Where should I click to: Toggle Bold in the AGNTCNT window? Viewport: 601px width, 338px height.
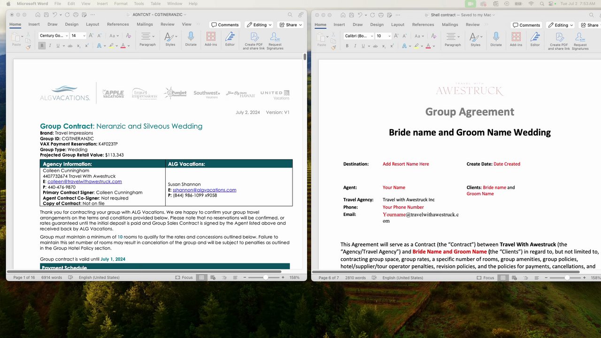(42, 46)
